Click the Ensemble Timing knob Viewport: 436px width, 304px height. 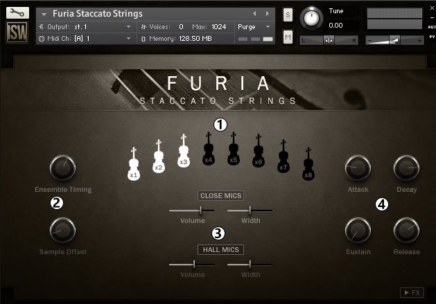click(62, 168)
